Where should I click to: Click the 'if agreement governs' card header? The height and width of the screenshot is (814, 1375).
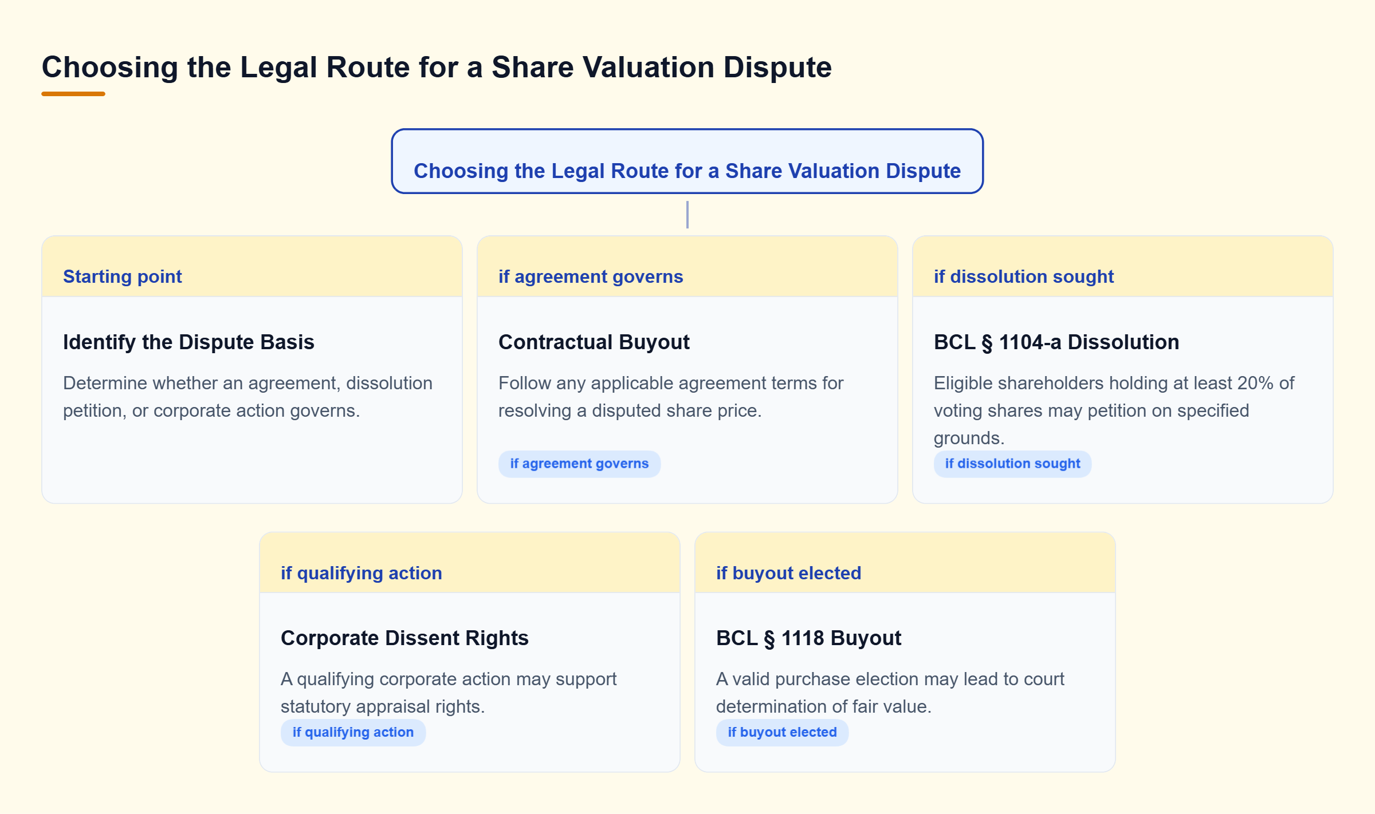click(687, 267)
